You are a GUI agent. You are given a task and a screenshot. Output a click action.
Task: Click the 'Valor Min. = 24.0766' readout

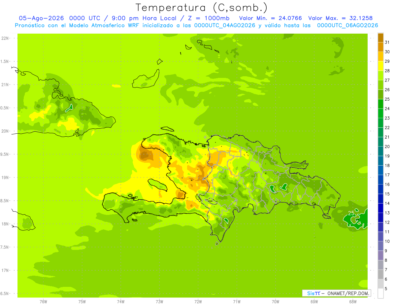[x=270, y=18]
